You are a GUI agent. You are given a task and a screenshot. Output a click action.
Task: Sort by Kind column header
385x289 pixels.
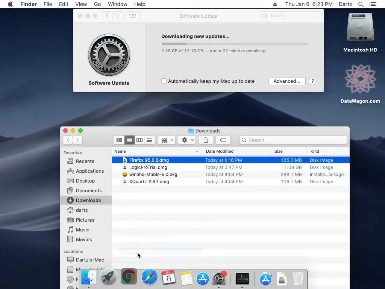point(328,151)
